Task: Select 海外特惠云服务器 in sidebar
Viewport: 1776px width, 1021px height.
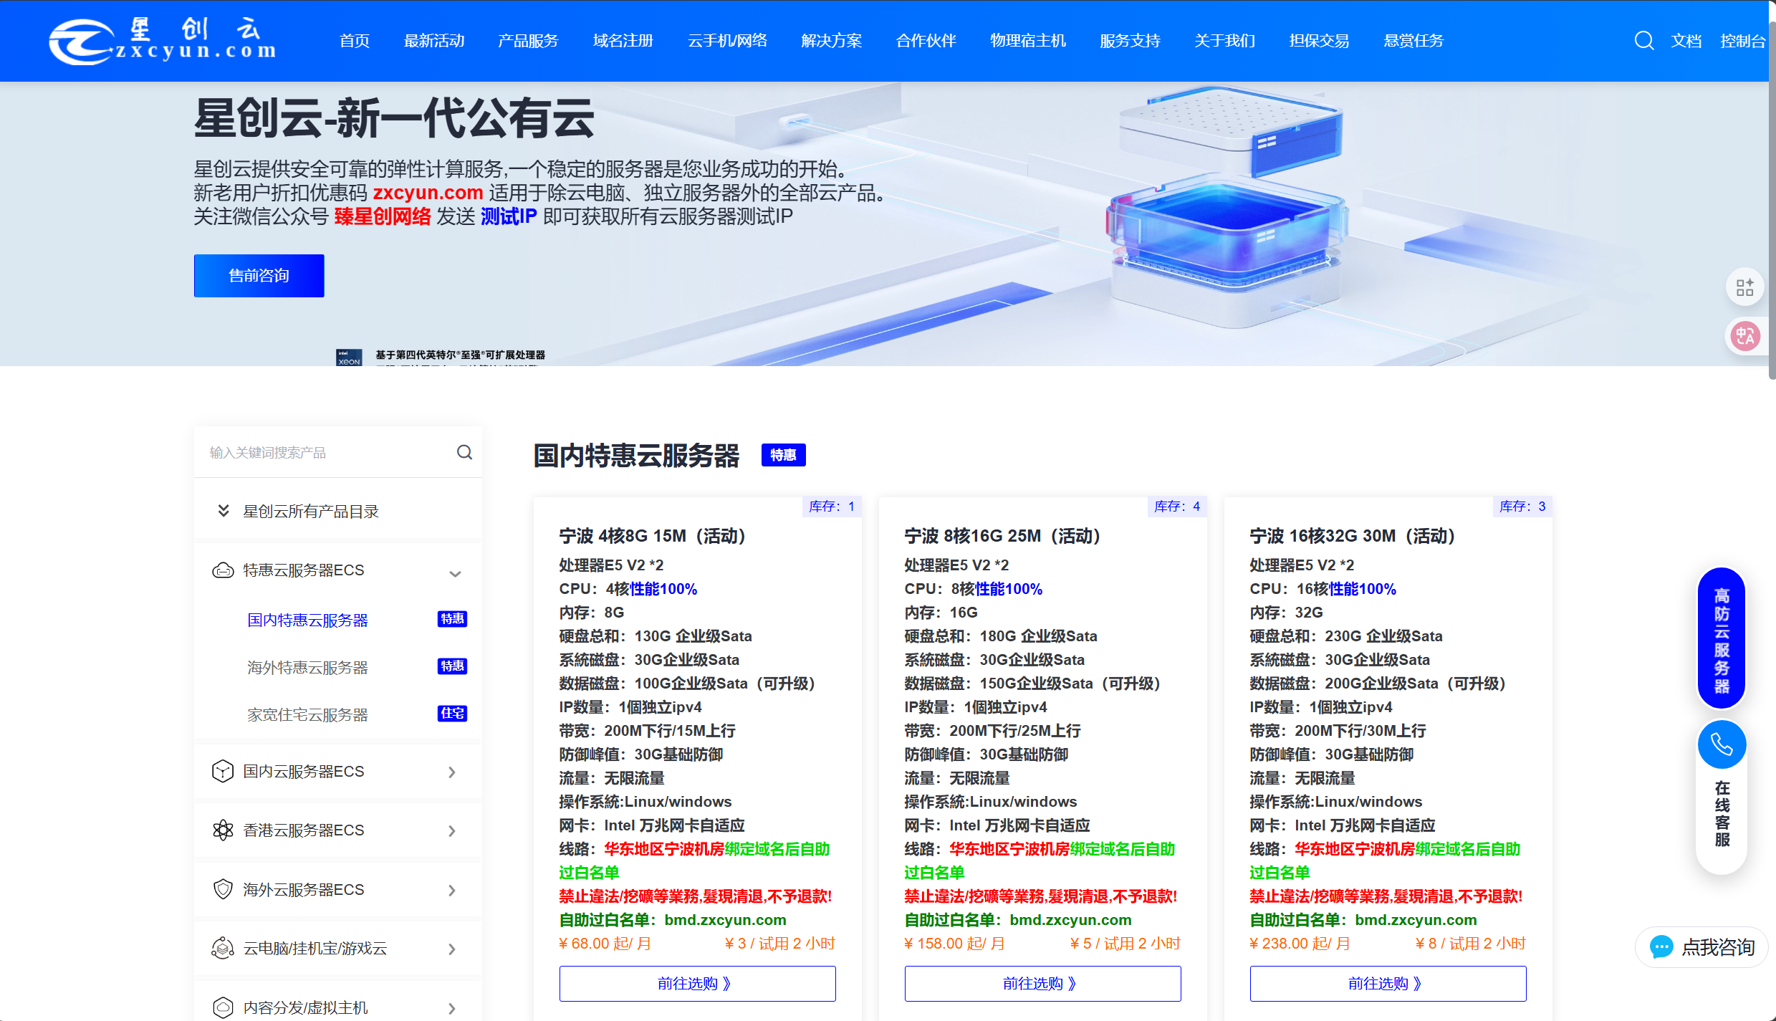Action: click(307, 667)
